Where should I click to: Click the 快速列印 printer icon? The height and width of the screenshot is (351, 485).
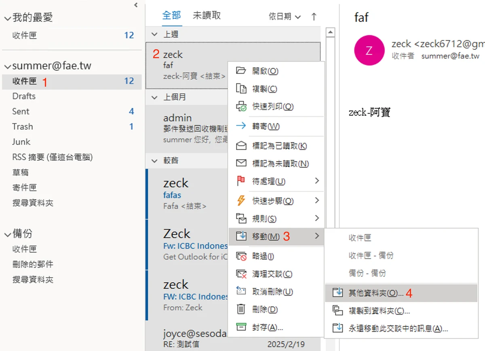[241, 107]
